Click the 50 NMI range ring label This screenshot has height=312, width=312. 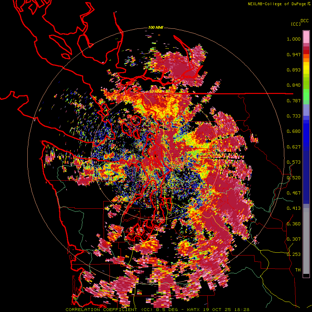click(x=155, y=92)
